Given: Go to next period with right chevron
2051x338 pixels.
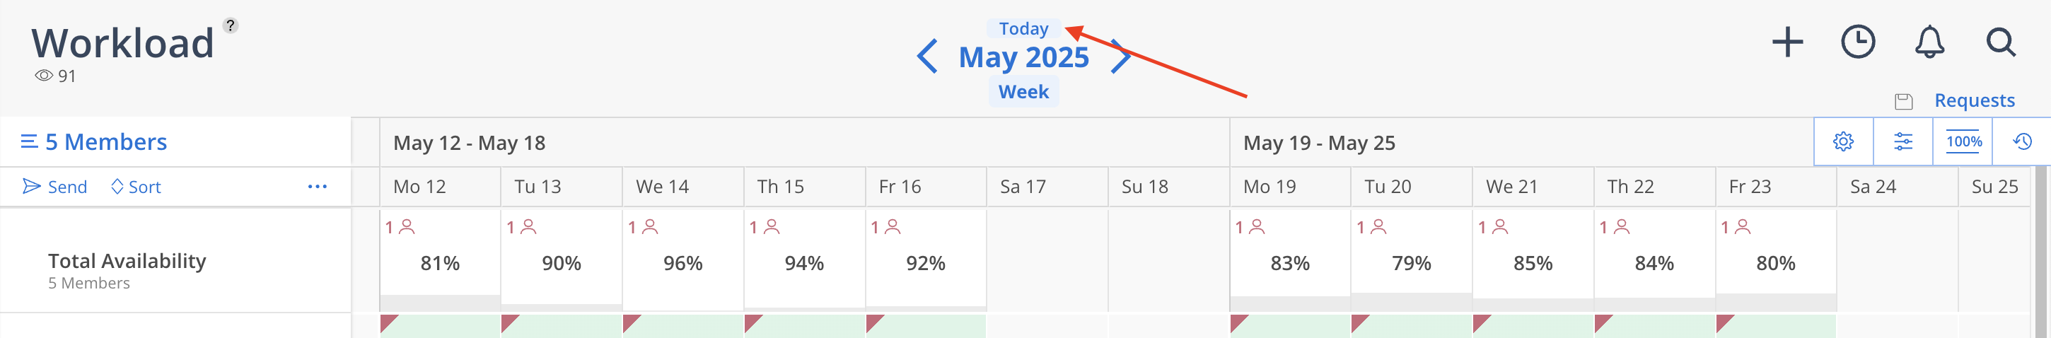Looking at the screenshot, I should 1121,57.
